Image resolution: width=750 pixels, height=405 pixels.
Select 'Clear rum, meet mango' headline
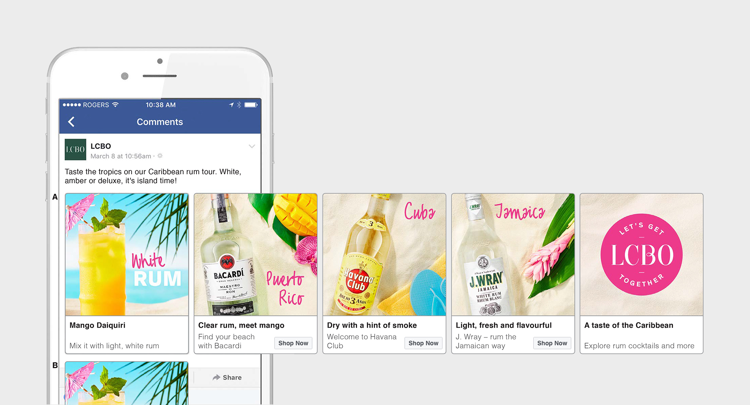click(241, 325)
